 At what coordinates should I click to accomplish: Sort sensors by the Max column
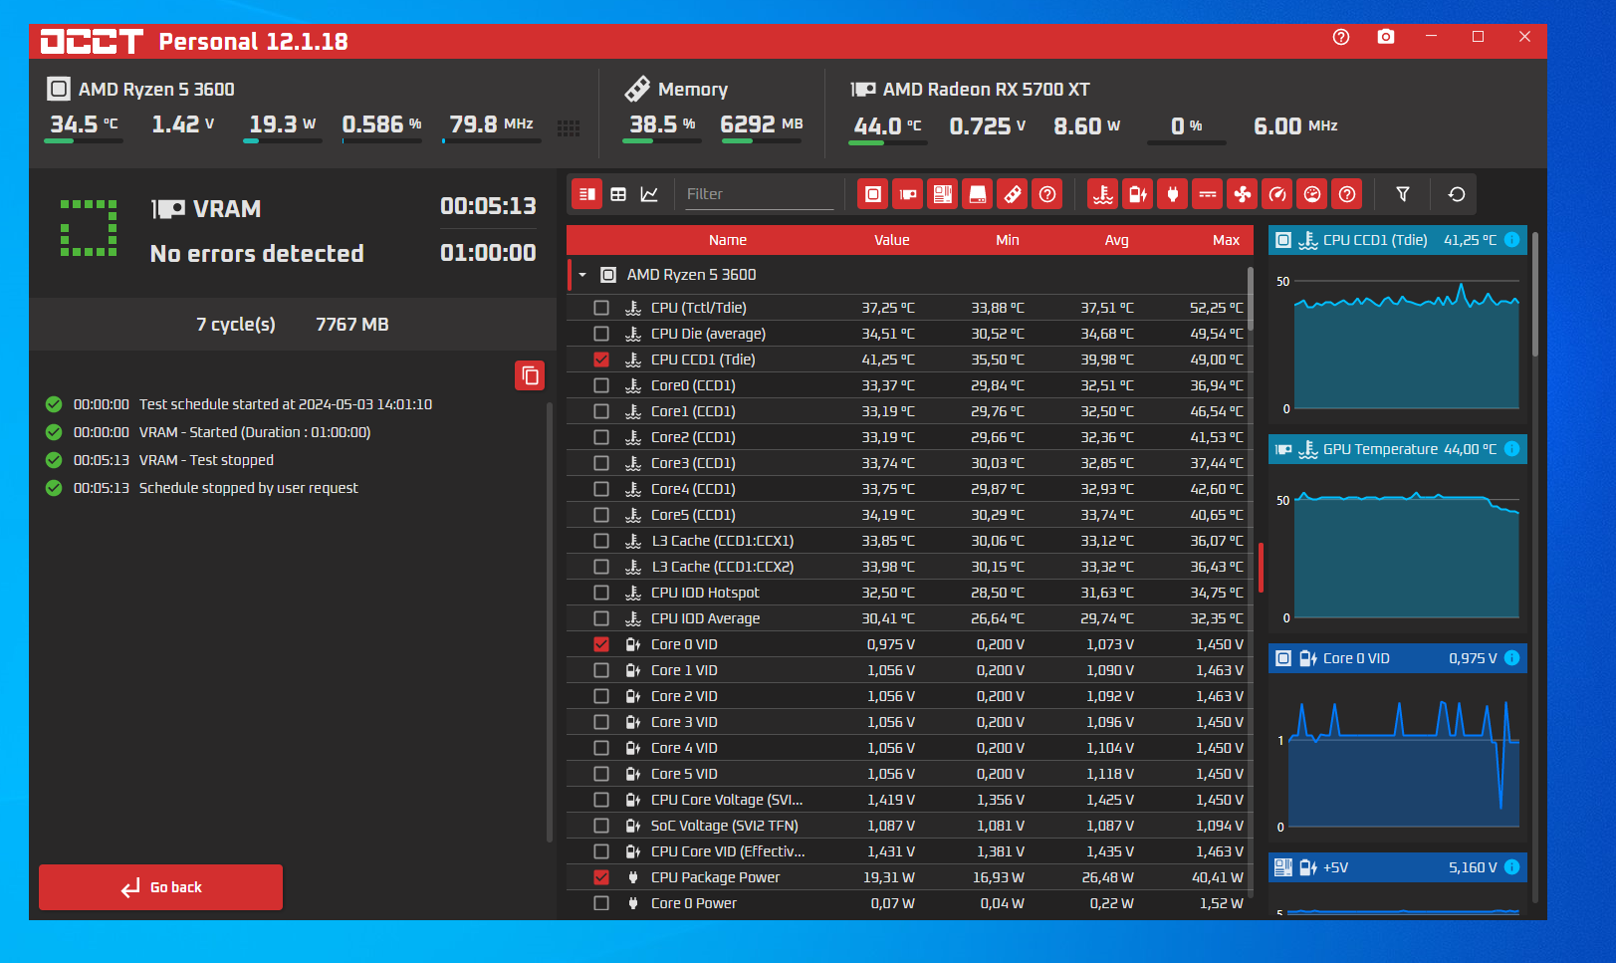click(1227, 240)
